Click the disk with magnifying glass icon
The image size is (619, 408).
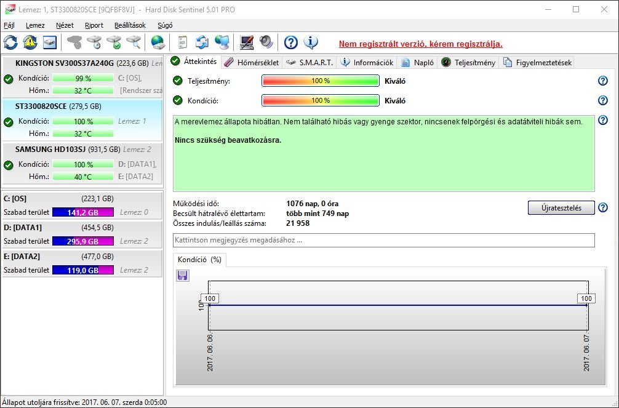click(134, 42)
